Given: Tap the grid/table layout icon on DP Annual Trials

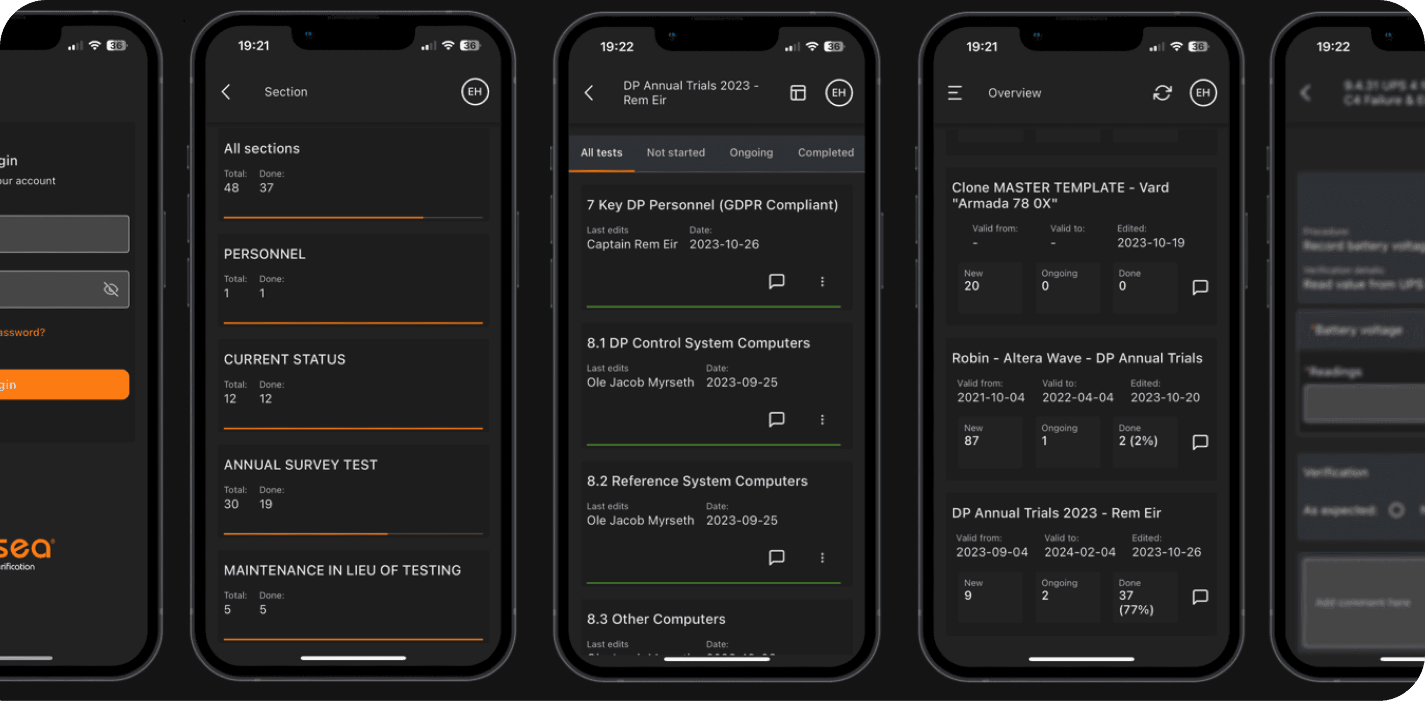Looking at the screenshot, I should [x=797, y=92].
